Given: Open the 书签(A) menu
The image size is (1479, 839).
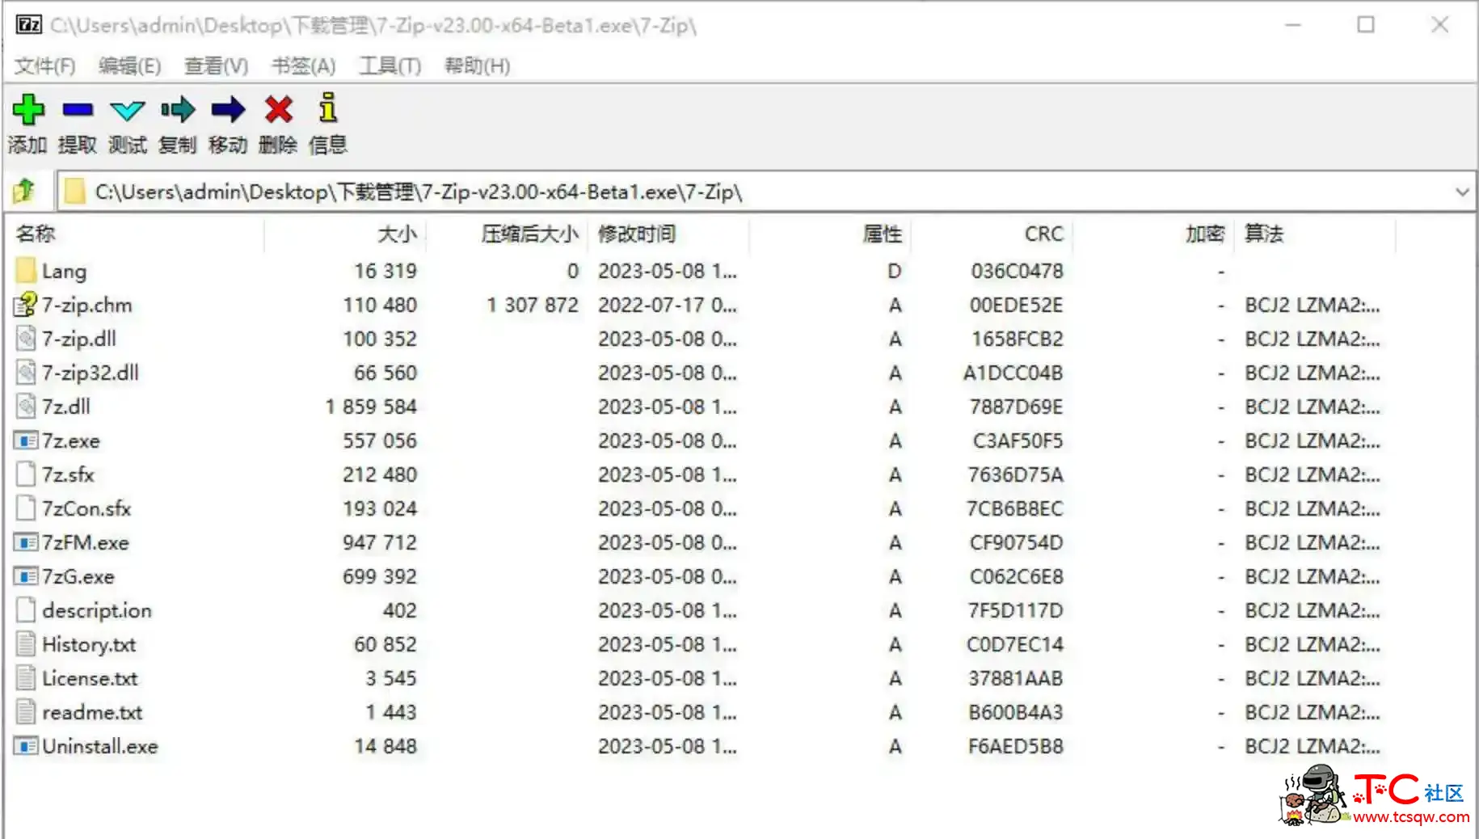Looking at the screenshot, I should (x=304, y=65).
